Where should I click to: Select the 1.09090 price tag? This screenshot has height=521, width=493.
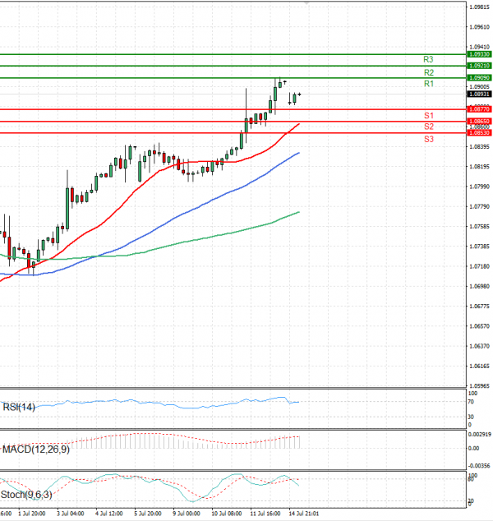479,78
